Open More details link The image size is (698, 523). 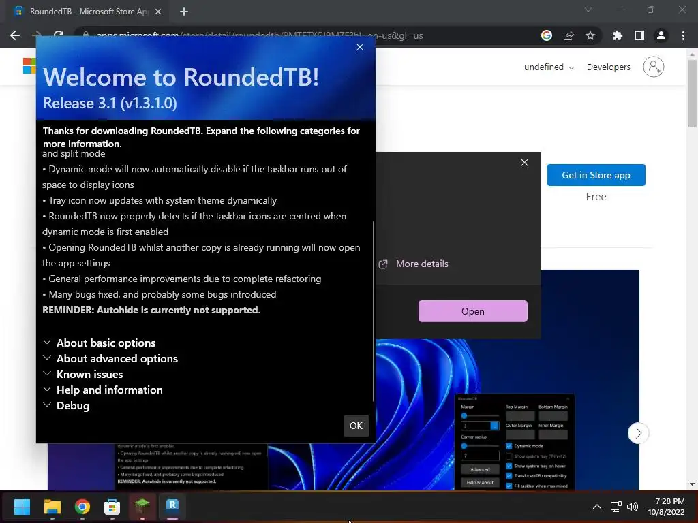[x=422, y=264]
